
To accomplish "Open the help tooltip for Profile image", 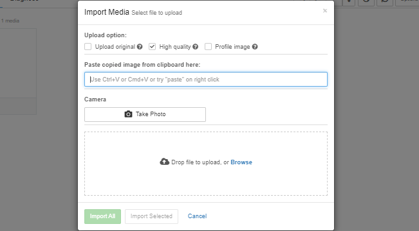I will 255,47.
